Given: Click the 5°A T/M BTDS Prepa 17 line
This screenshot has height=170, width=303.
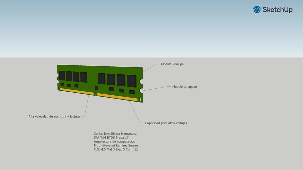Looking at the screenshot, I should (111, 137).
